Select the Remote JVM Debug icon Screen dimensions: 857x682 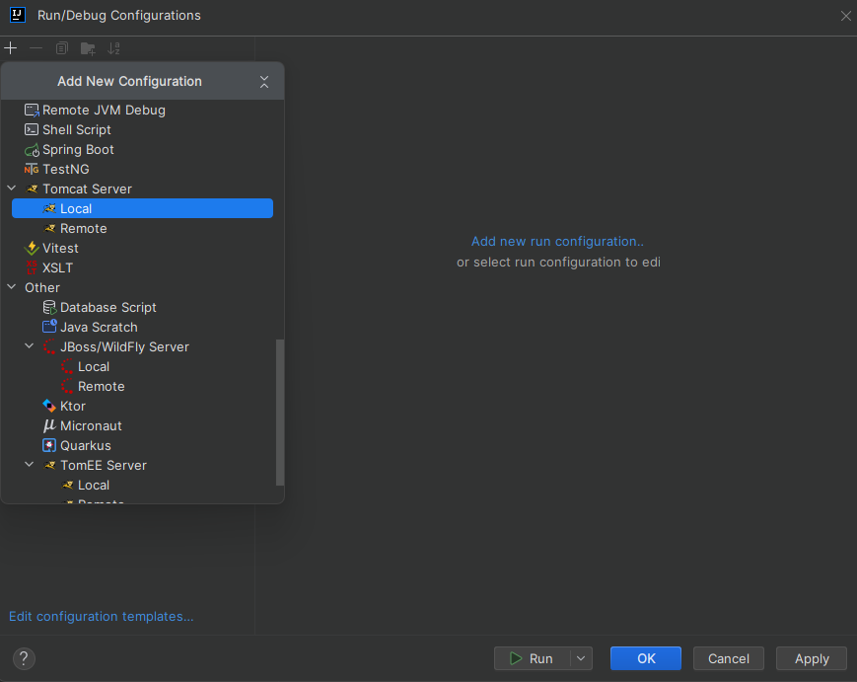coord(32,110)
